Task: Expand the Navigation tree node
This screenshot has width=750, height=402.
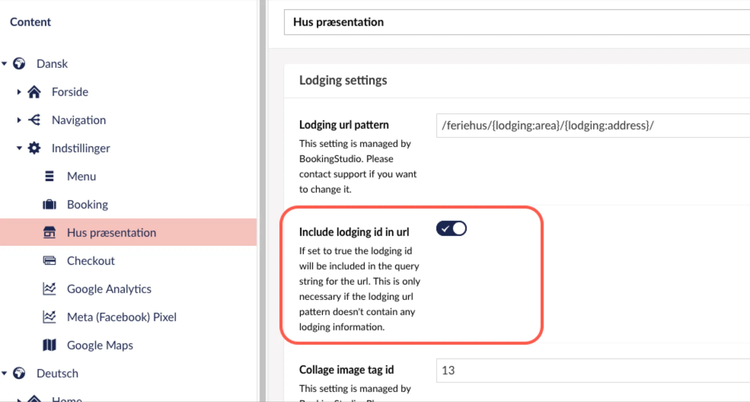Action: click(19, 120)
